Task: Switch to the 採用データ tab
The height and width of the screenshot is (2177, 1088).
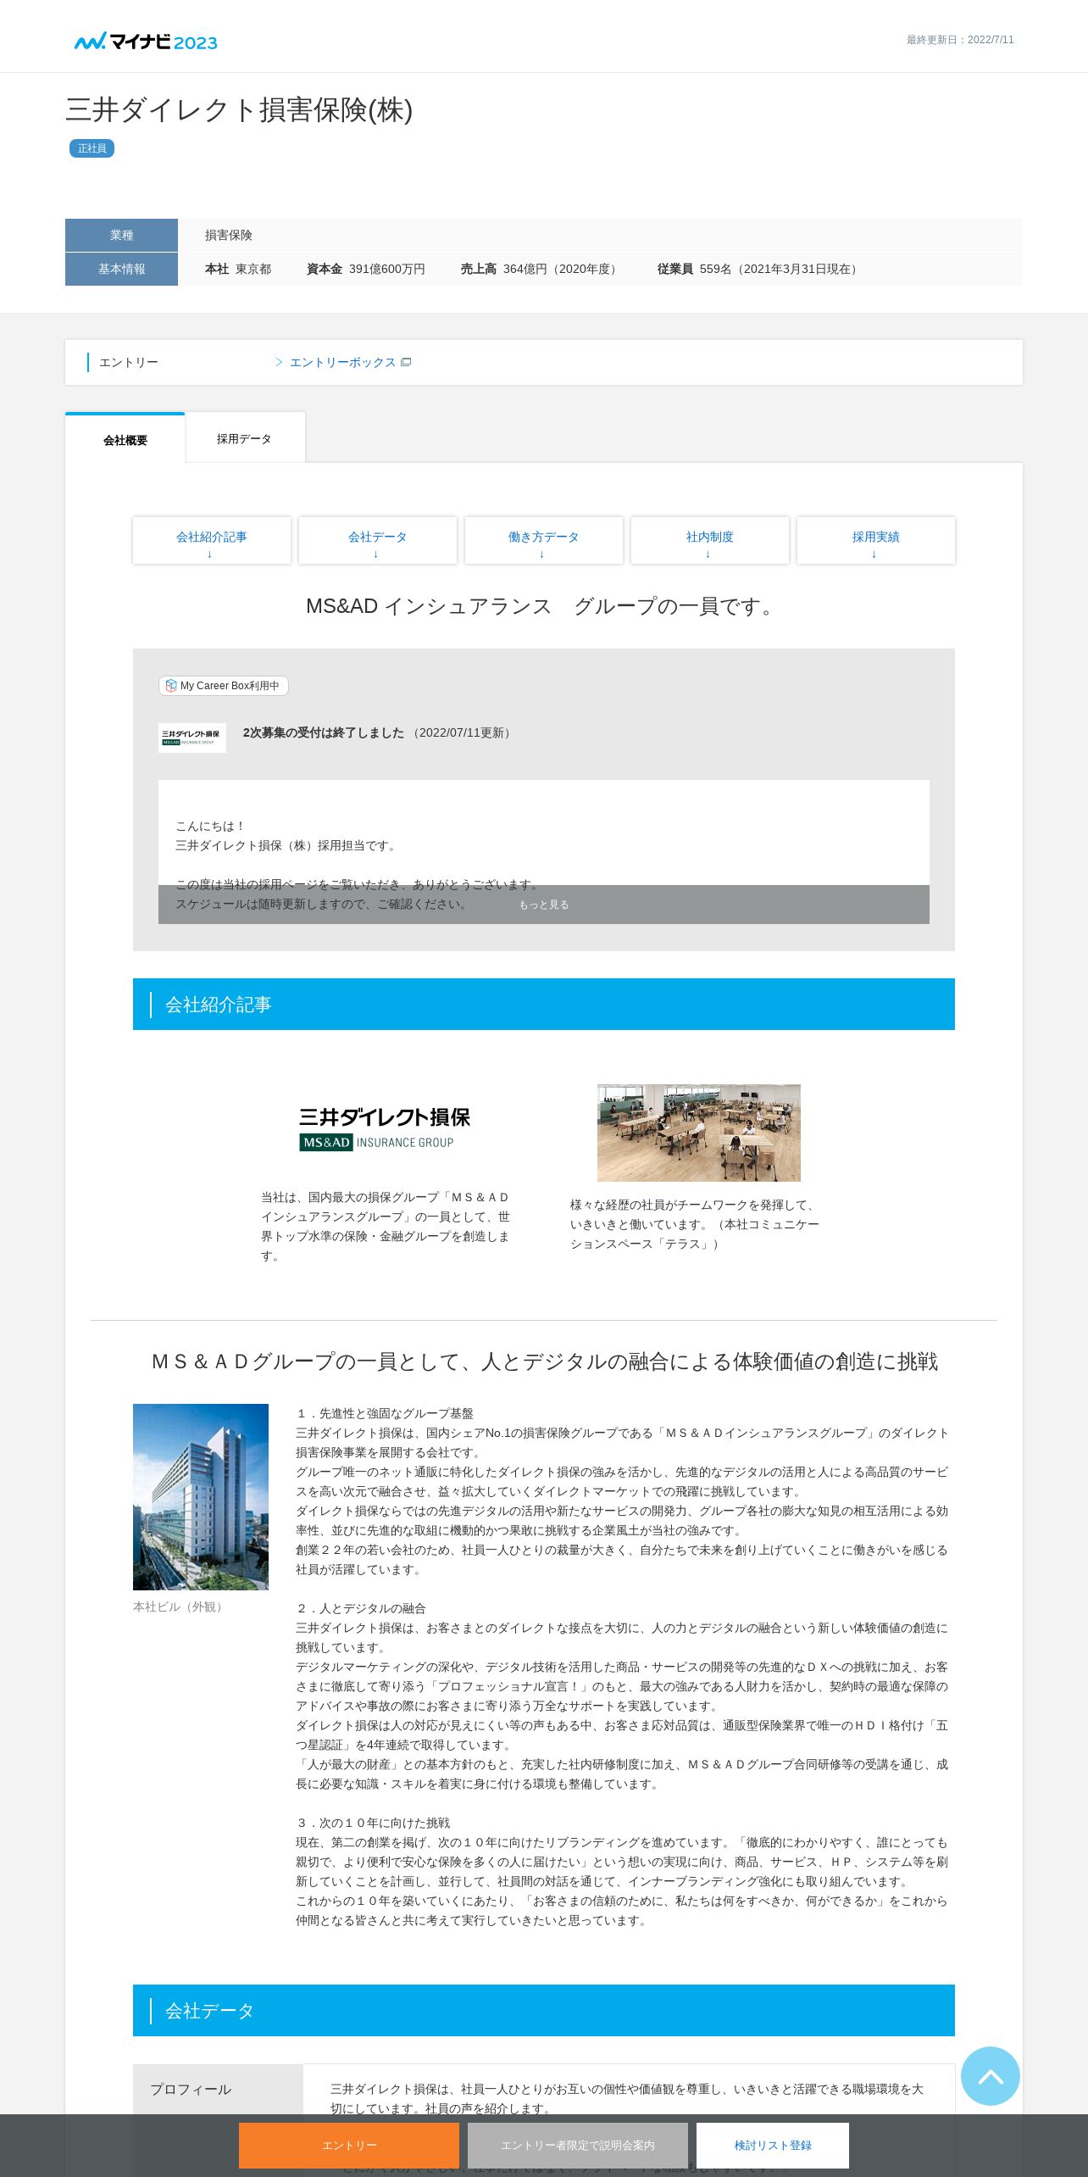Action: coord(245,438)
